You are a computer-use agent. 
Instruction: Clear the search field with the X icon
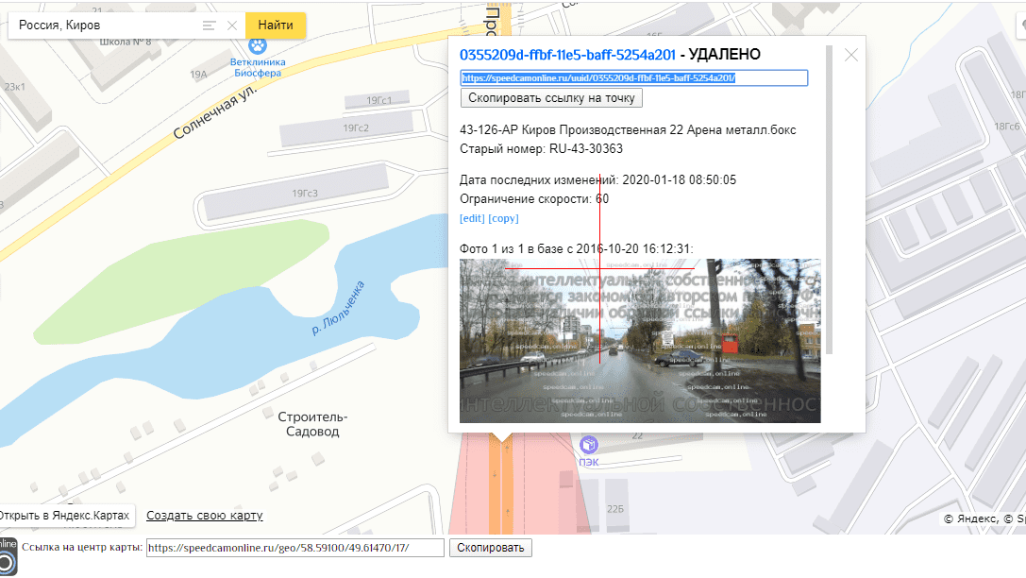click(232, 25)
